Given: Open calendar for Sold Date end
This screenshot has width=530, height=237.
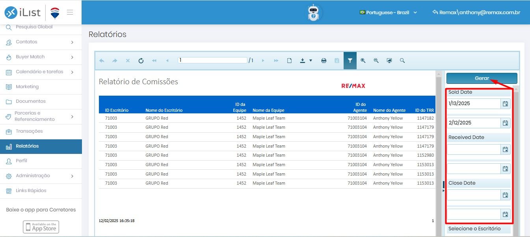Looking at the screenshot, I should (505, 123).
